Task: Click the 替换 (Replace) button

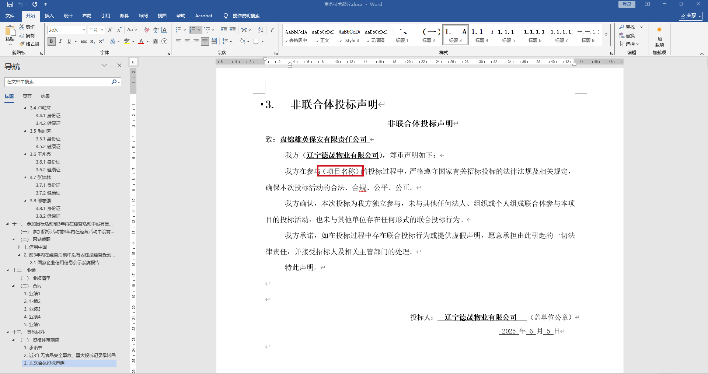Action: (x=627, y=35)
